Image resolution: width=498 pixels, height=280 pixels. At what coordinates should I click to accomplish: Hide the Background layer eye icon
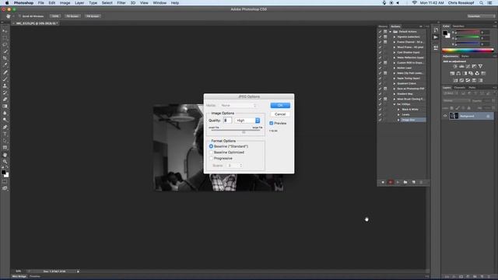(x=445, y=116)
